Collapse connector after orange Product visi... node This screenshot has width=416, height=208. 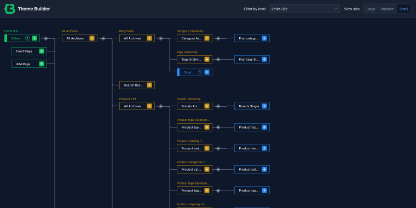[x=218, y=148]
